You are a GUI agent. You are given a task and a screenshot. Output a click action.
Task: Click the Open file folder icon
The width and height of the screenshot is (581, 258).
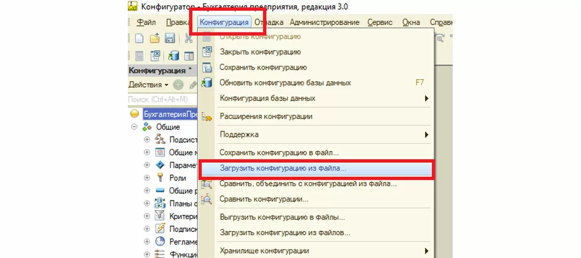(154, 38)
